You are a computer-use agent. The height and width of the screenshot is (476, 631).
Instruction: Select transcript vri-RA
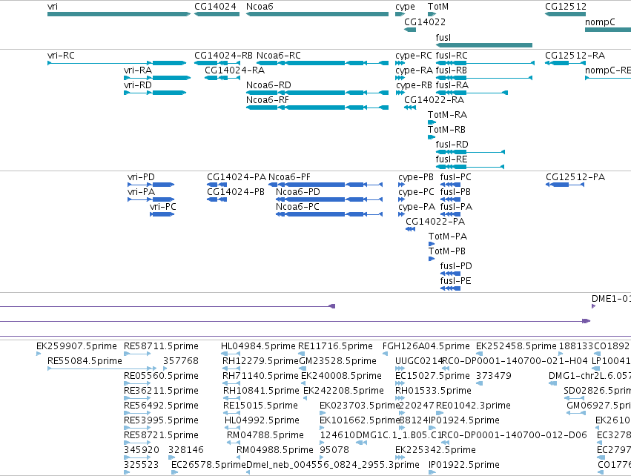157,78
